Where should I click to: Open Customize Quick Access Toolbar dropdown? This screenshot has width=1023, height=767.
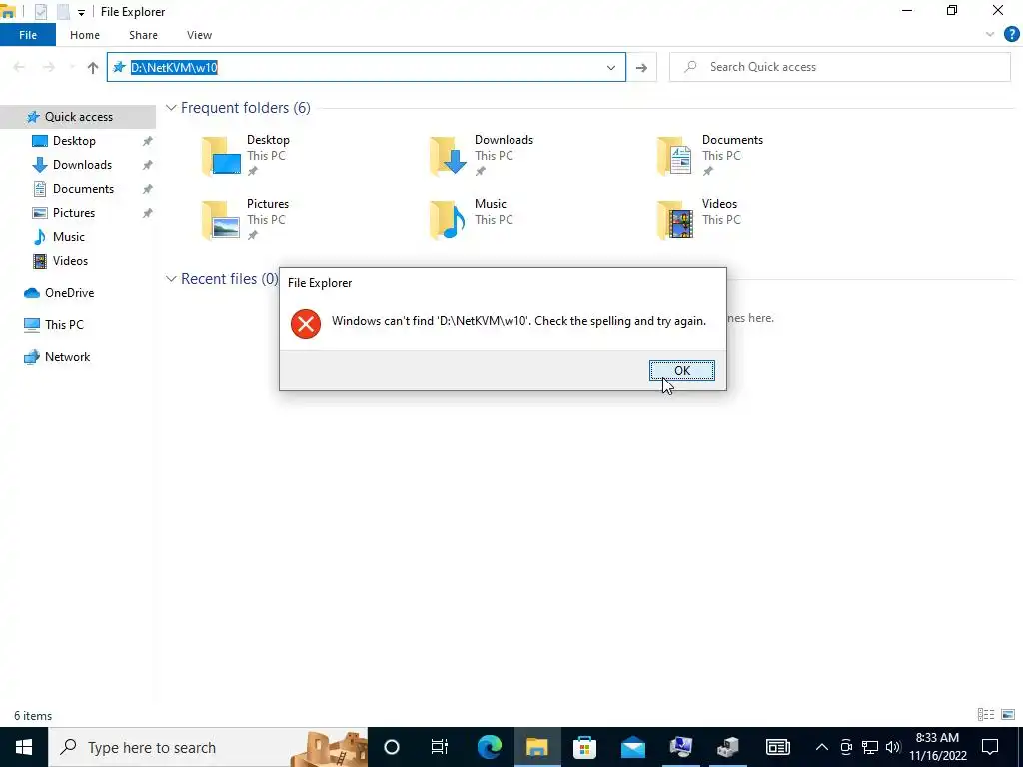point(81,12)
